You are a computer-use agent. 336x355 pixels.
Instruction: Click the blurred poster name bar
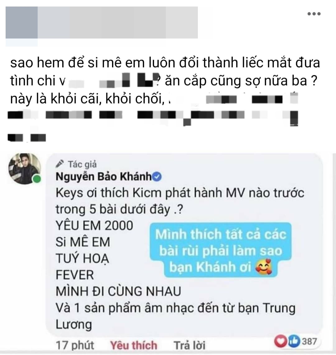click(x=118, y=22)
